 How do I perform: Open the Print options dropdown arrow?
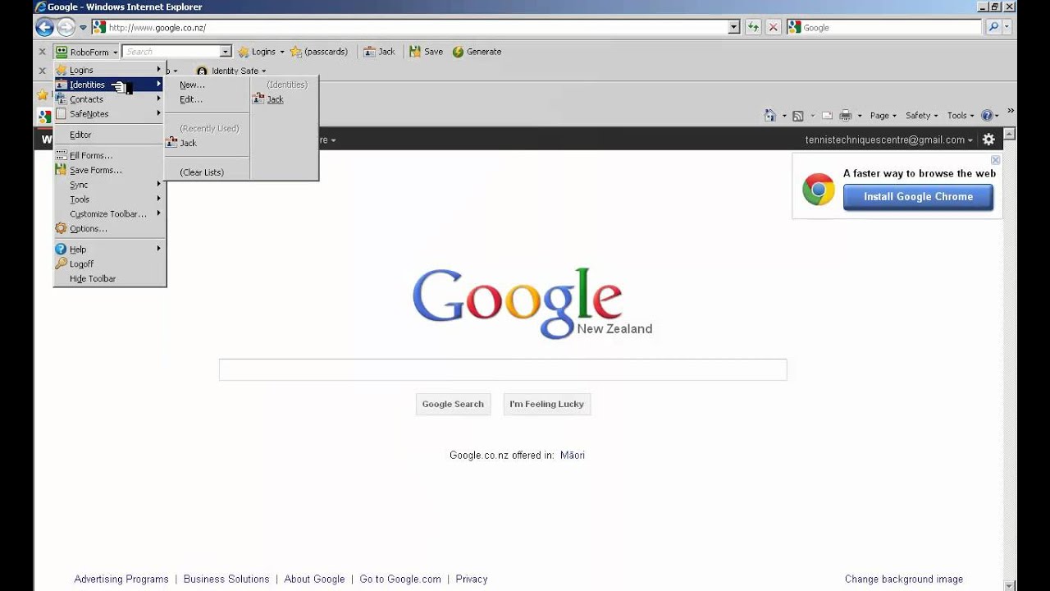tap(859, 116)
